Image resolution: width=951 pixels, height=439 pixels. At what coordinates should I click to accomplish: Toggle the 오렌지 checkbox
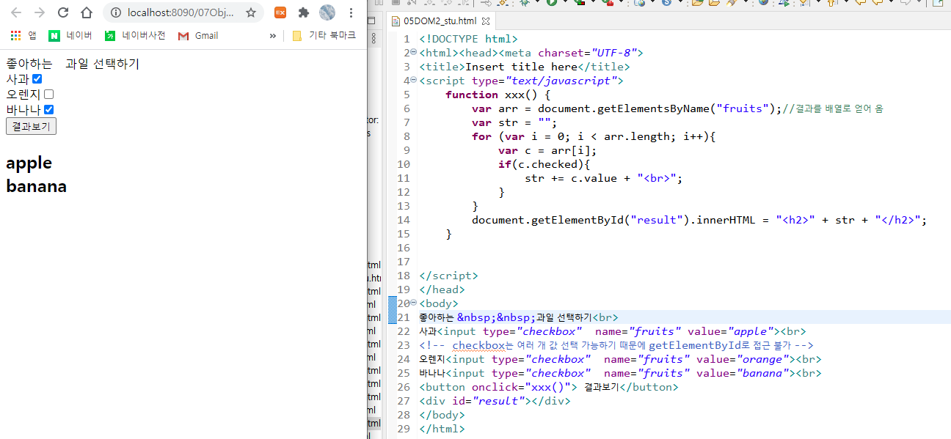49,95
